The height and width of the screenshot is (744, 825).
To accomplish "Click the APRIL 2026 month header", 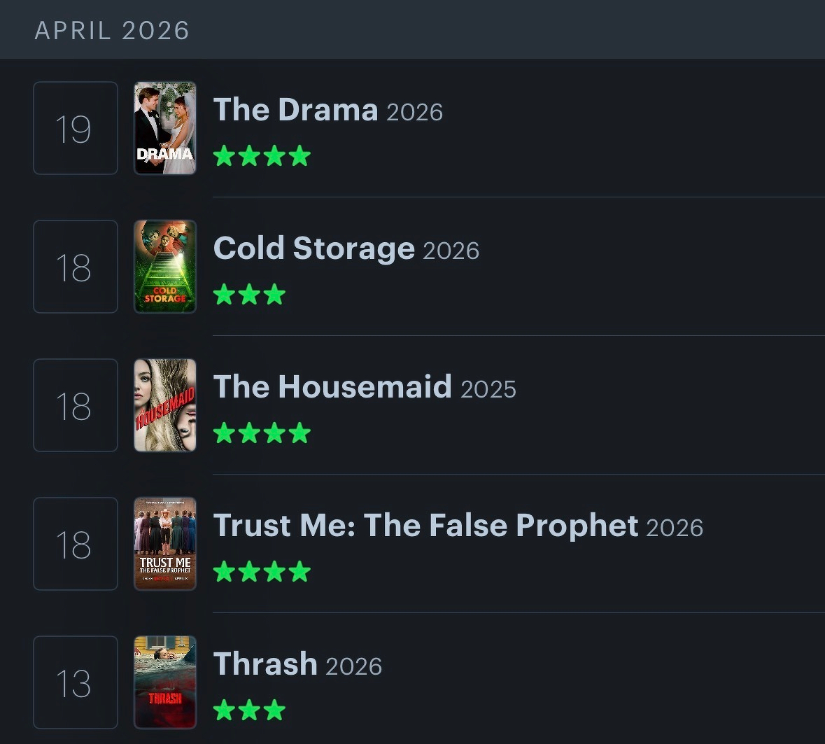I will pos(112,30).
